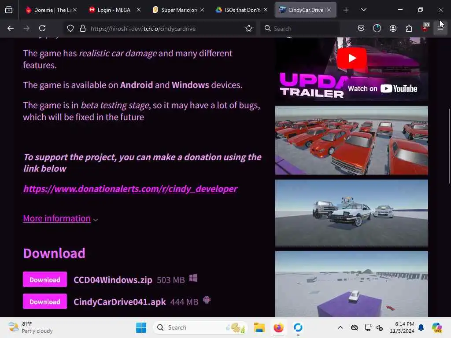Open Watch on YouTube link
451x338 pixels.
tap(382, 88)
